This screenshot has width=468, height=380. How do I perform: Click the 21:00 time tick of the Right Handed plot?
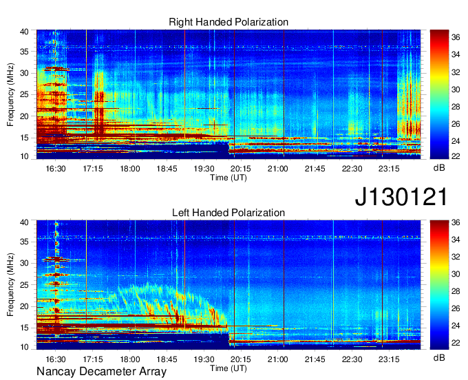point(278,169)
